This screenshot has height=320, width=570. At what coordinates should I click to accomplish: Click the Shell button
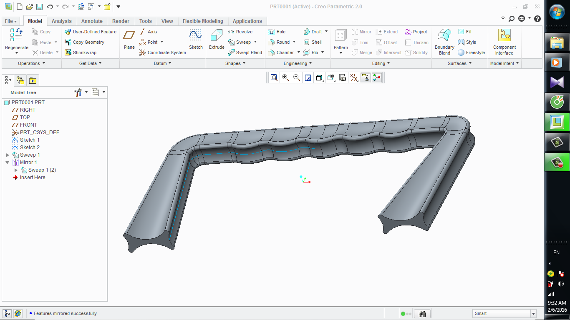[313, 42]
